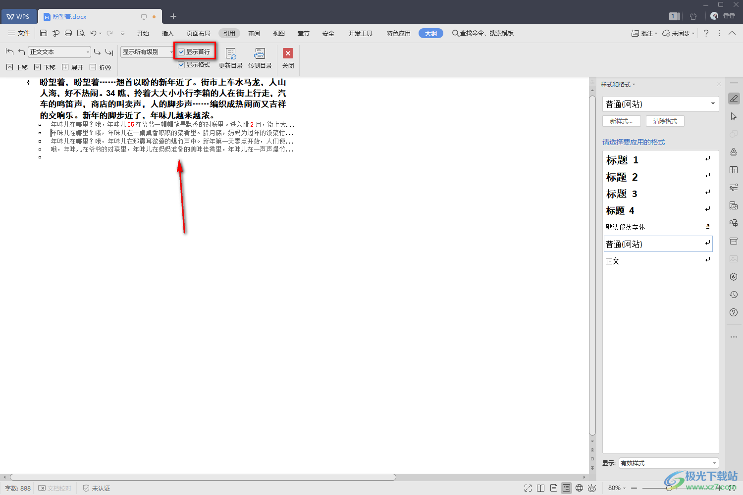Switch to the 页面布局 tab

pos(198,33)
